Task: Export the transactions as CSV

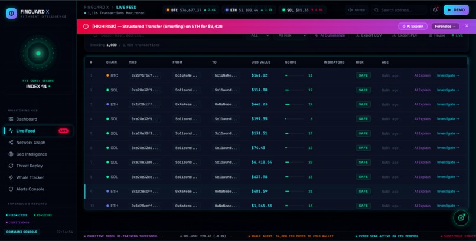Action: click(369, 35)
